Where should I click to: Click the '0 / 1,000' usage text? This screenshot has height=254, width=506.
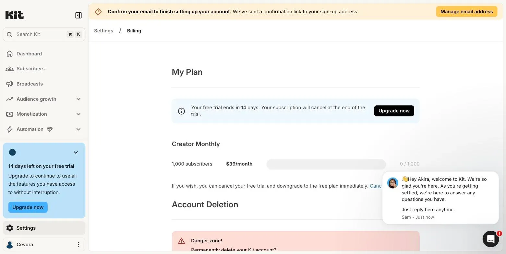coord(410,164)
